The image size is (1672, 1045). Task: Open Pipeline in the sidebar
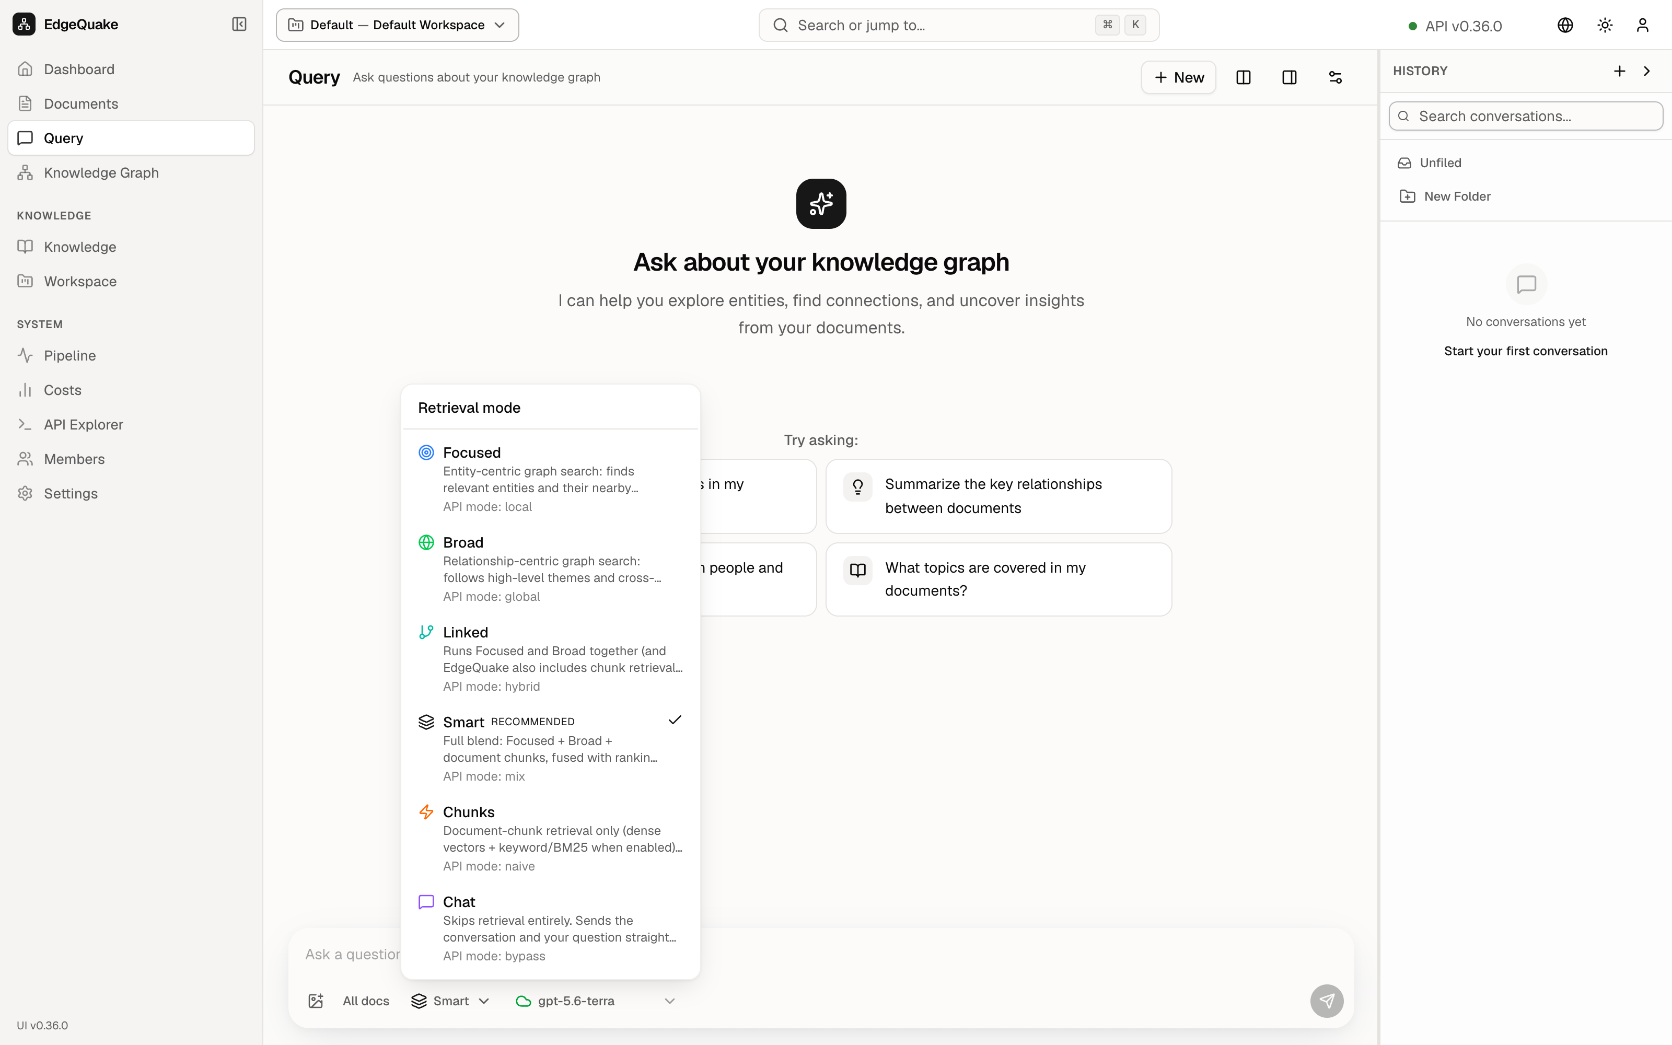point(131,355)
